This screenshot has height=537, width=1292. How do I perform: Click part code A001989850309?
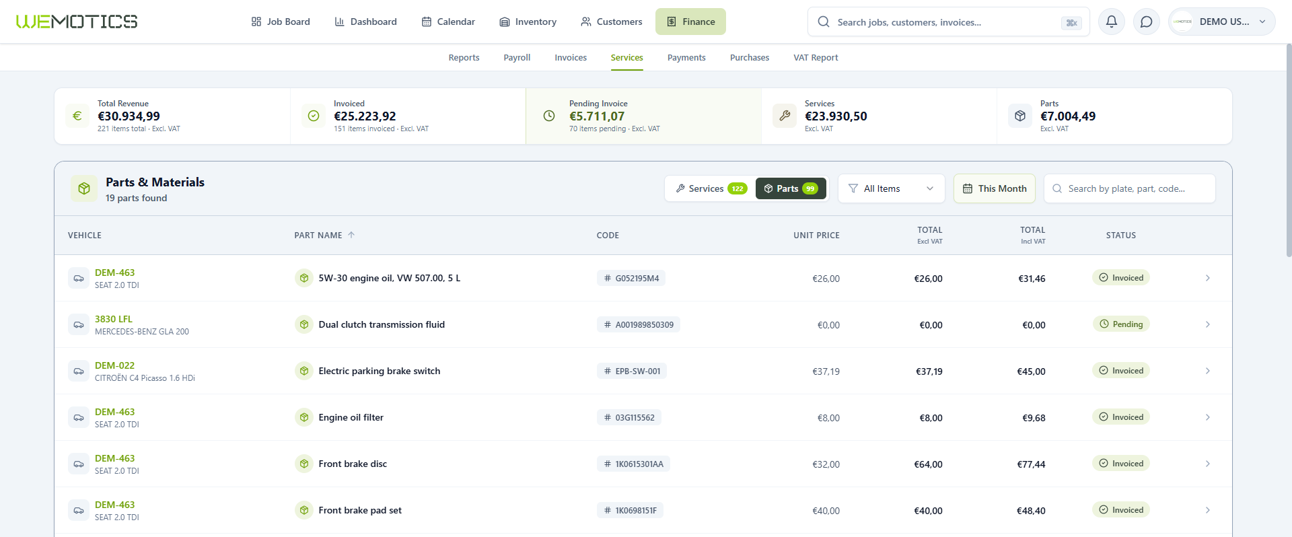click(x=639, y=324)
